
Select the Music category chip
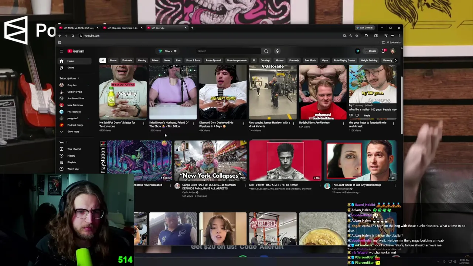click(113, 60)
